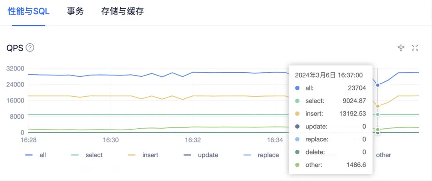The image size is (432, 181).
Task: Toggle the 'replace' legend entry
Action: click(261, 155)
